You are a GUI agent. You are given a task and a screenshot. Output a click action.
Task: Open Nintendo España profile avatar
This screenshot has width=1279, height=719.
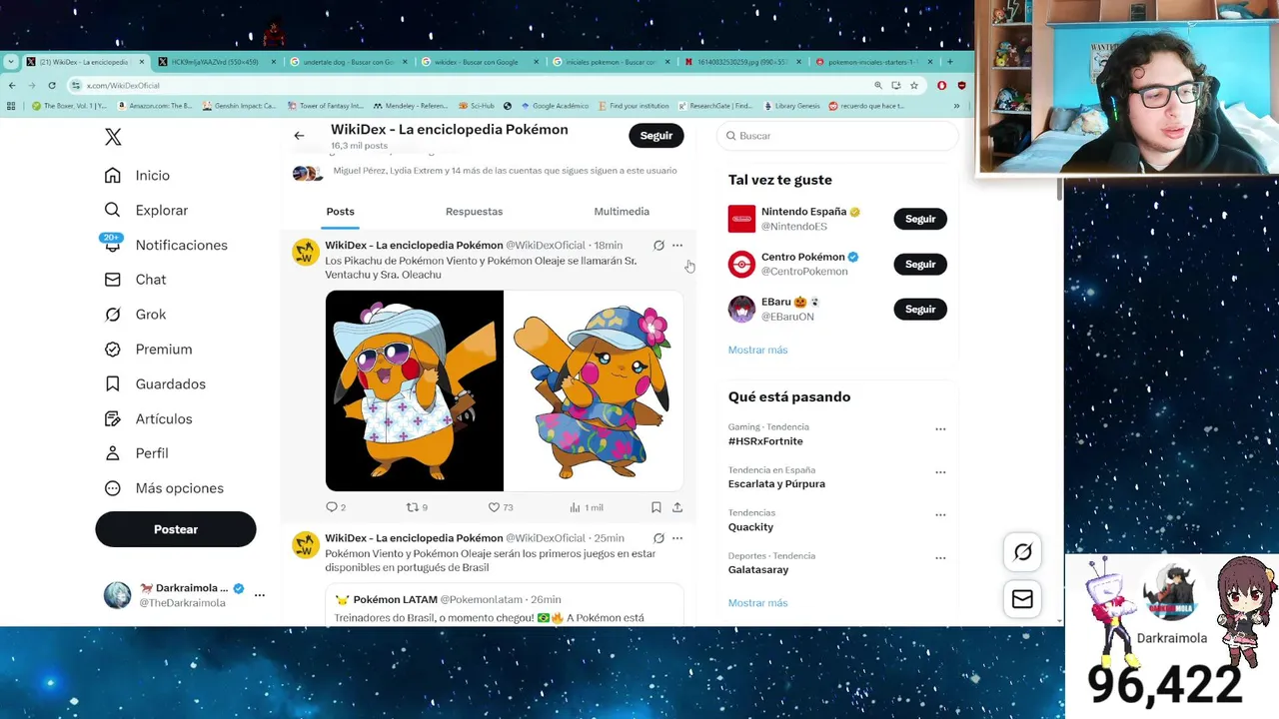741,219
